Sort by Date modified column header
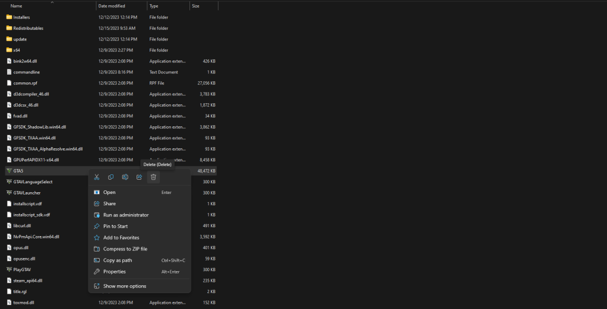Image resolution: width=607 pixels, height=309 pixels. [111, 6]
